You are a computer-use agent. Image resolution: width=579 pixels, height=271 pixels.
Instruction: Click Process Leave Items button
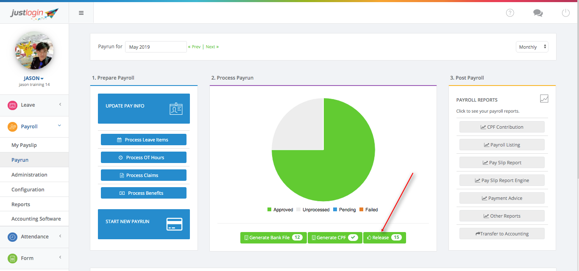(144, 140)
